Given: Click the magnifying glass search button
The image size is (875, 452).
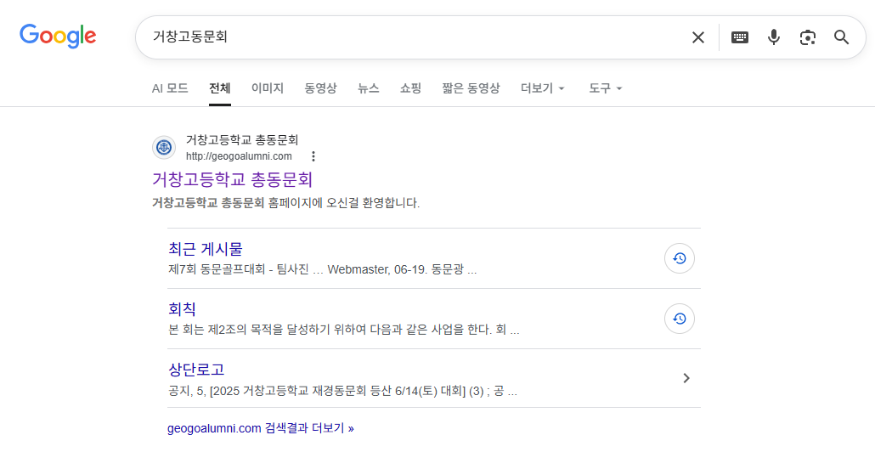Looking at the screenshot, I should click(x=841, y=37).
